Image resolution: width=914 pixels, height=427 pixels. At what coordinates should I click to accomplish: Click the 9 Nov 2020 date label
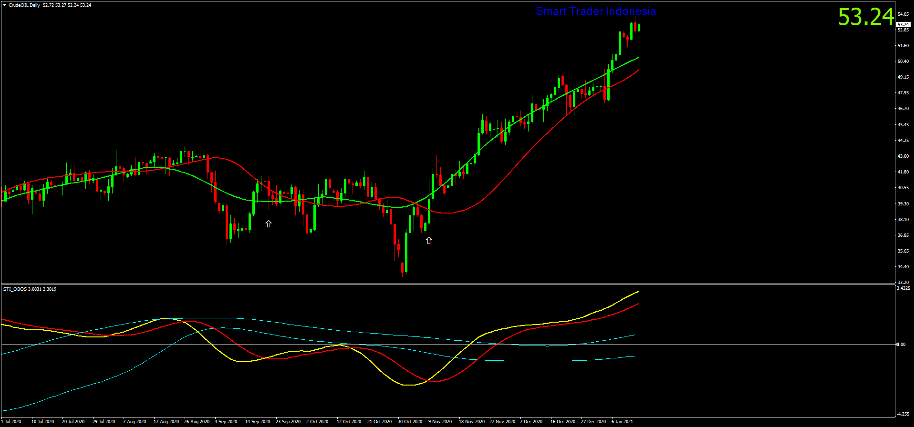[440, 421]
